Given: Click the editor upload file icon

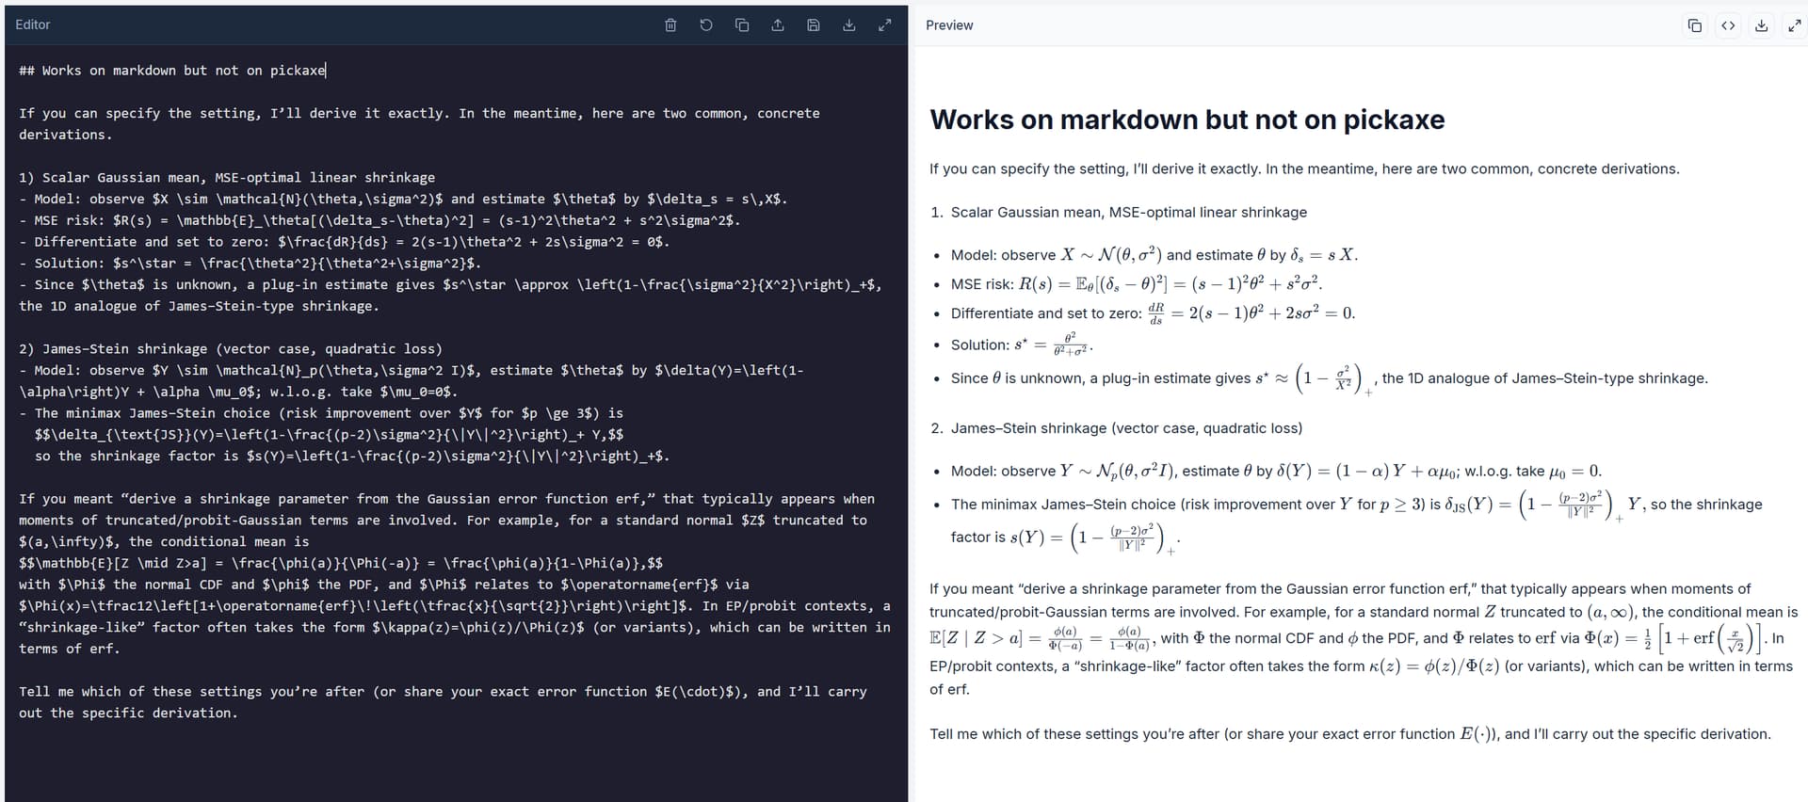Looking at the screenshot, I should (778, 25).
